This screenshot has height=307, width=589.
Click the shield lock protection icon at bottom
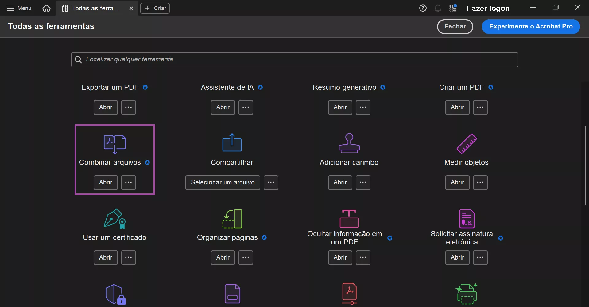coord(114,294)
